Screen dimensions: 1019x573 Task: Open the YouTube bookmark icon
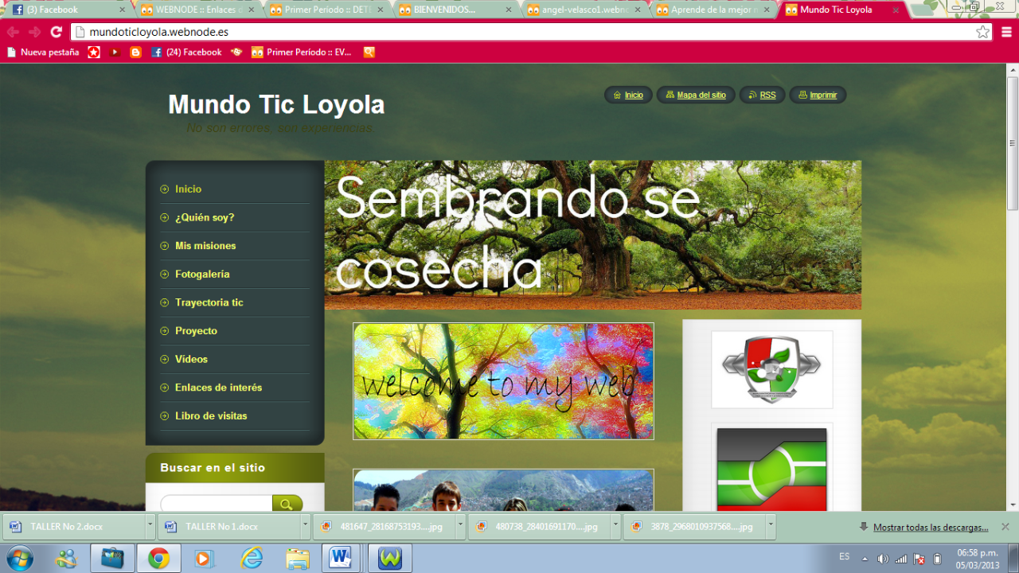point(115,53)
